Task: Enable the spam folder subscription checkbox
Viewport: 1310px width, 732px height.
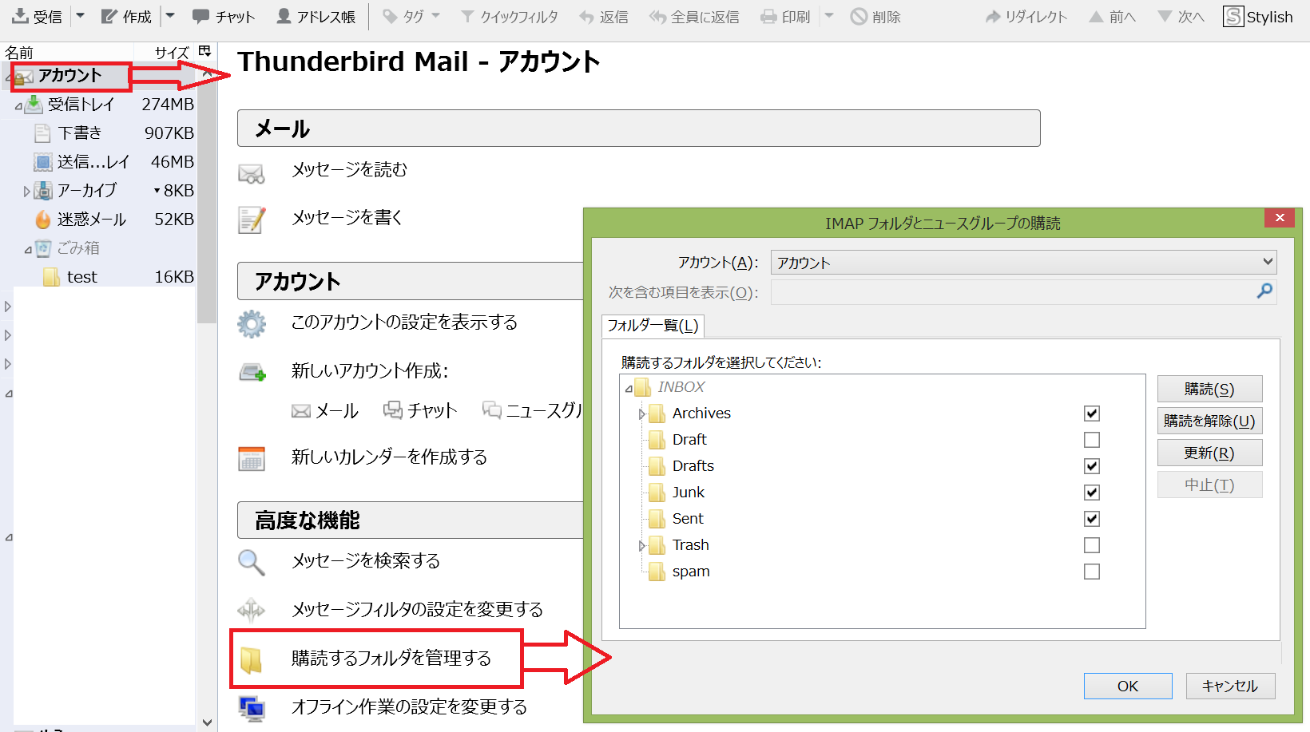Action: click(1091, 572)
